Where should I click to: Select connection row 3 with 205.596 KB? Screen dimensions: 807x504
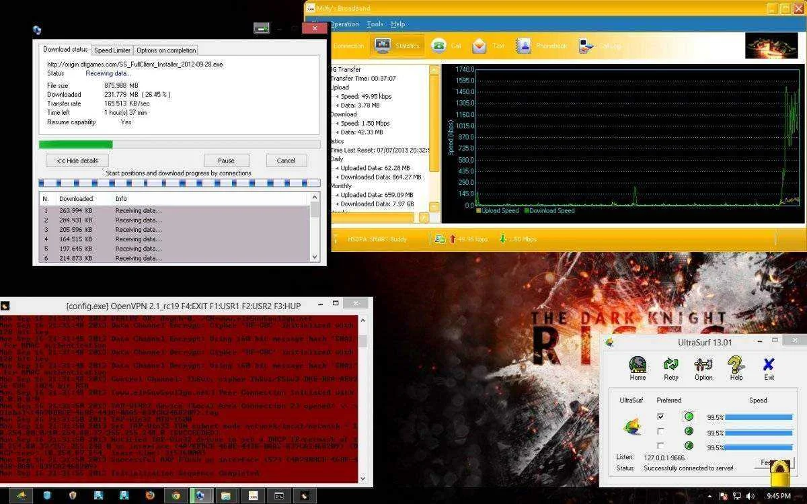click(x=175, y=229)
